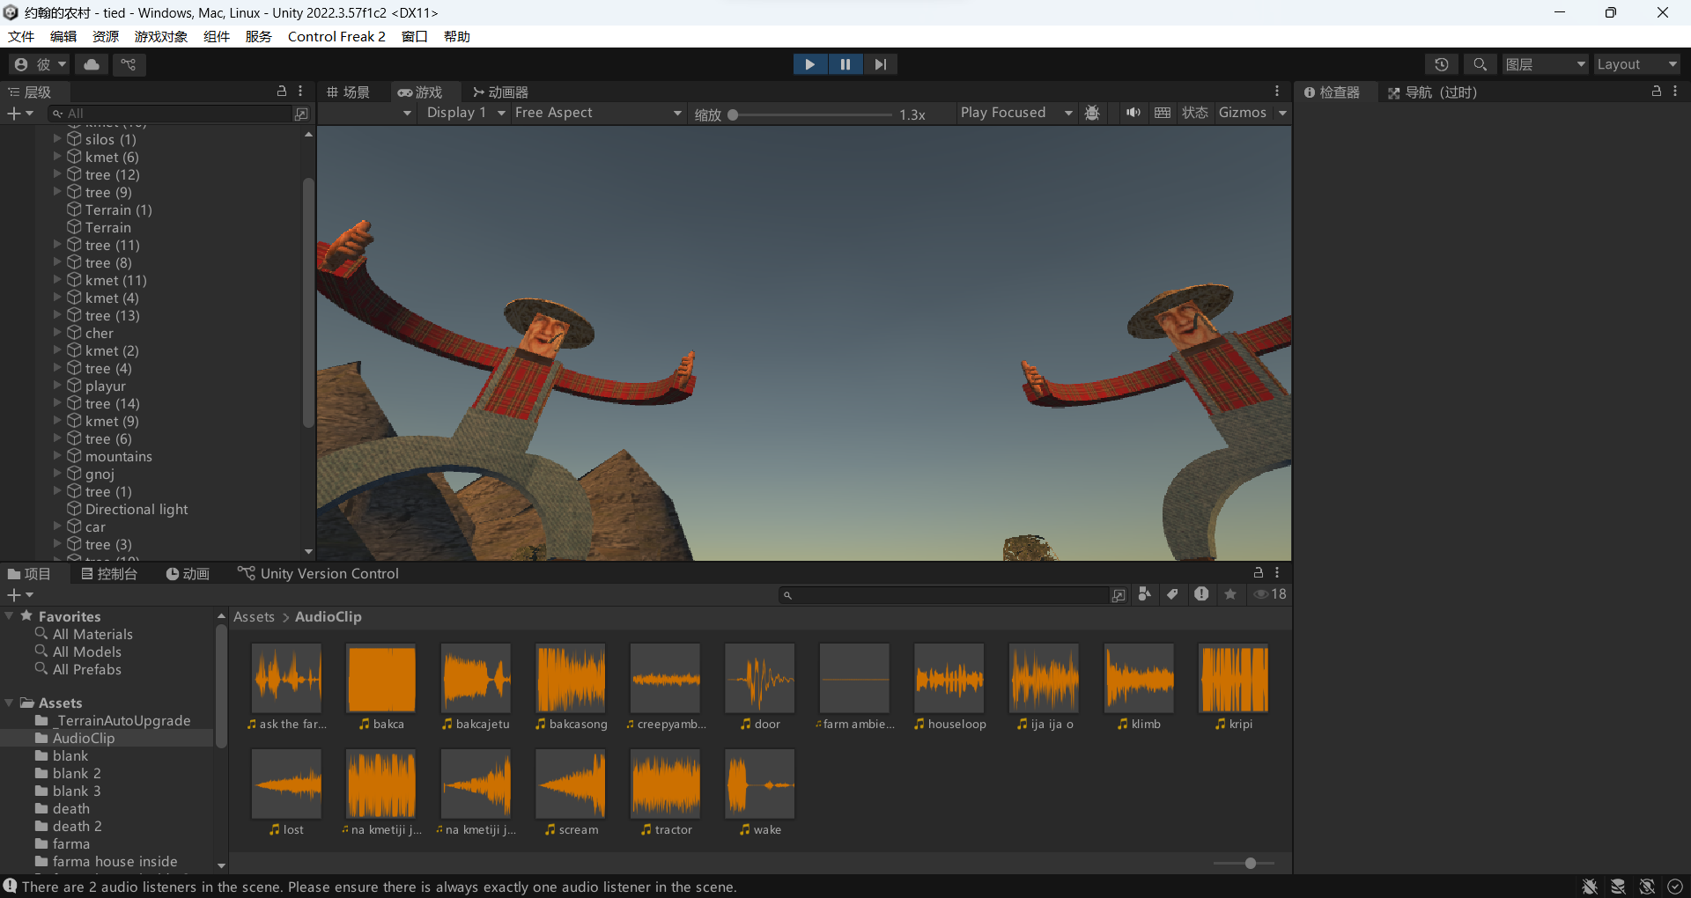The image size is (1691, 898).
Task: Click the global search magnifier icon
Action: (x=1480, y=64)
